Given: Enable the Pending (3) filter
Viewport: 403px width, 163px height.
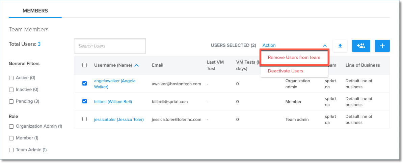Looking at the screenshot, I should point(11,101).
